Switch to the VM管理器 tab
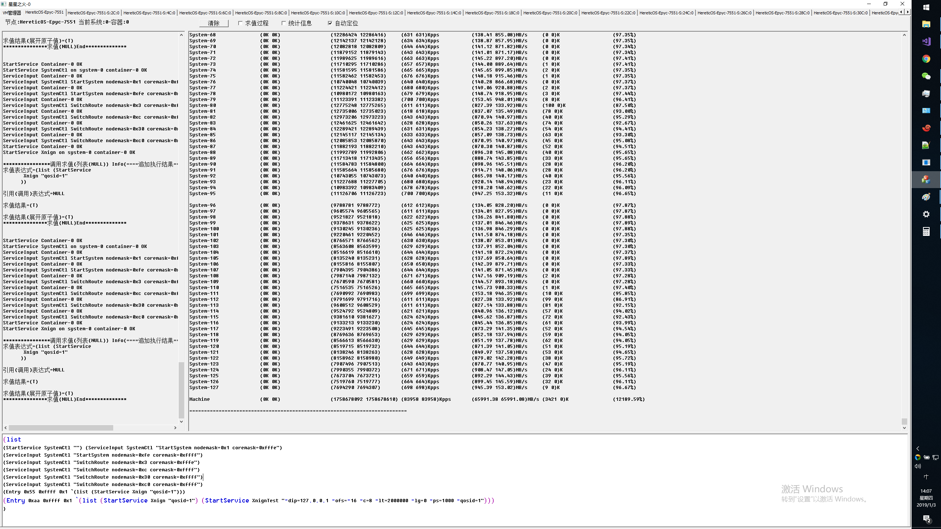941x529 pixels. [x=12, y=13]
